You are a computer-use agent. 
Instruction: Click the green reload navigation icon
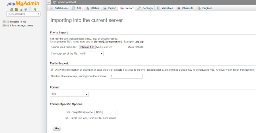point(35,9)
